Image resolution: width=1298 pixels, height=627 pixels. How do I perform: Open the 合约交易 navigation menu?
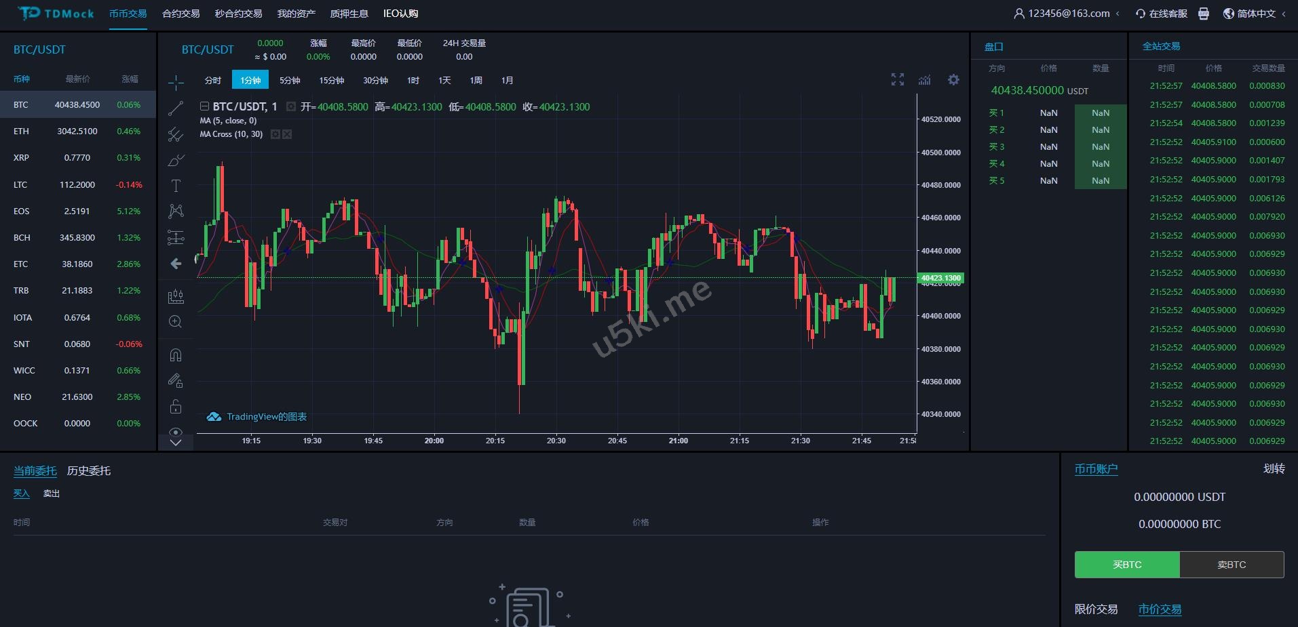tap(181, 14)
